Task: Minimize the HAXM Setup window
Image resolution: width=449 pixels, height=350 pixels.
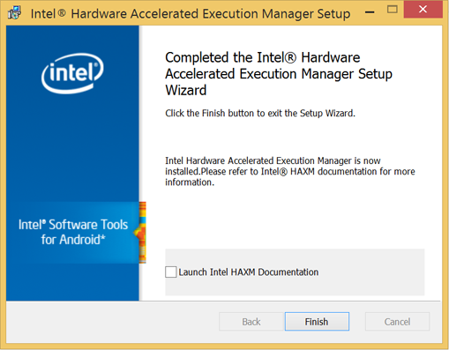Action: [x=370, y=11]
